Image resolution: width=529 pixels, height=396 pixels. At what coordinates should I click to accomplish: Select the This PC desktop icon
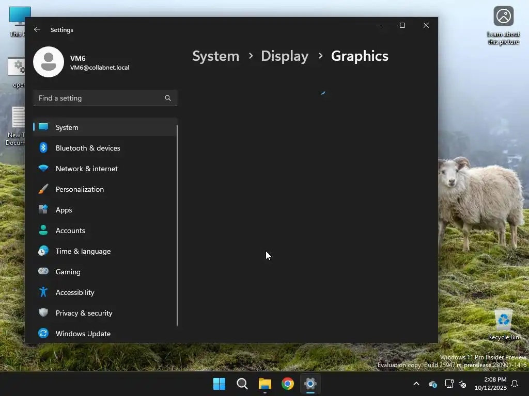(17, 22)
